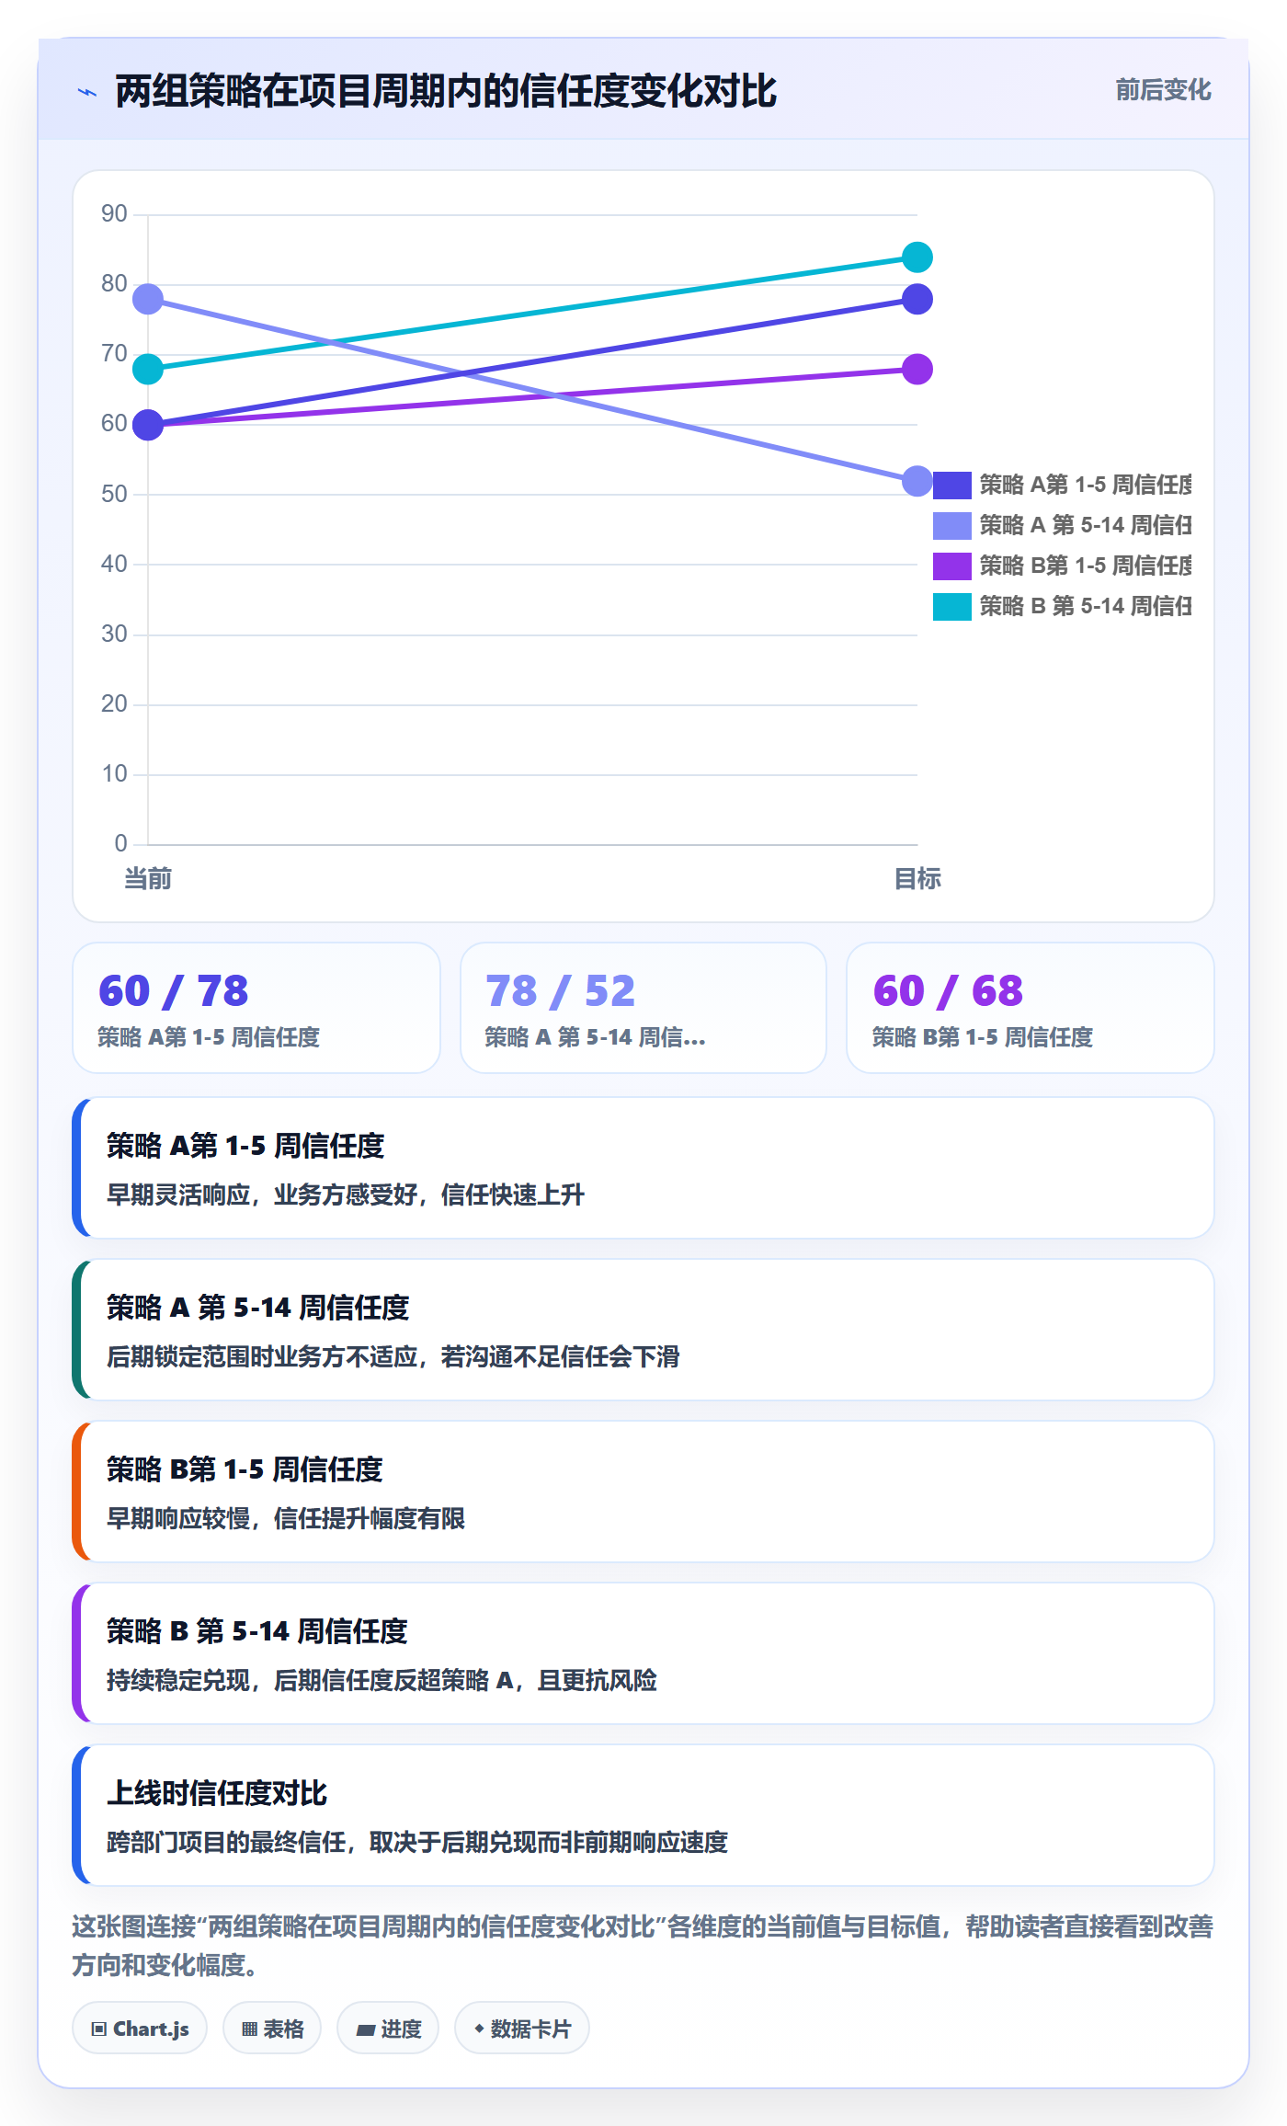Image resolution: width=1287 pixels, height=2126 pixels.
Task: Click the cyan starting point at 68
Action: (x=148, y=370)
